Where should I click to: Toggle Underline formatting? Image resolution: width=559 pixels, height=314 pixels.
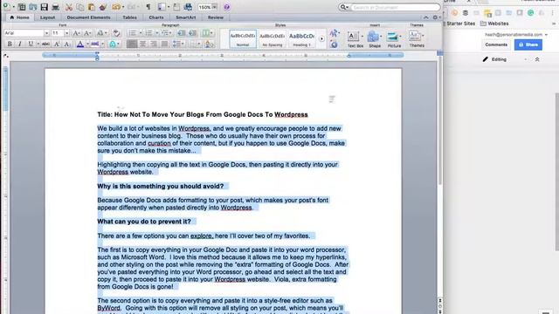pyautogui.click(x=31, y=44)
